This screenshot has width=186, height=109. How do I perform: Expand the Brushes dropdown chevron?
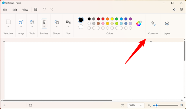tap(44, 27)
